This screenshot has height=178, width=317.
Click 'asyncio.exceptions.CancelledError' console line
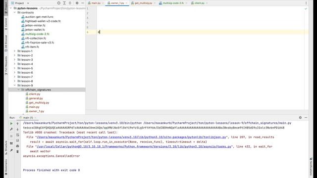(52, 156)
